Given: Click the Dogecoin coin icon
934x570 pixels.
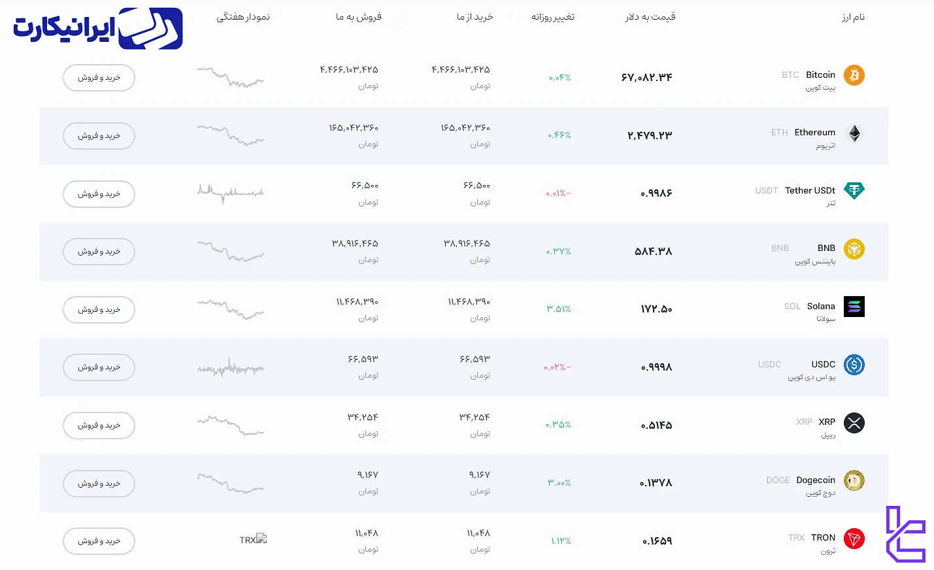Looking at the screenshot, I should tap(854, 480).
